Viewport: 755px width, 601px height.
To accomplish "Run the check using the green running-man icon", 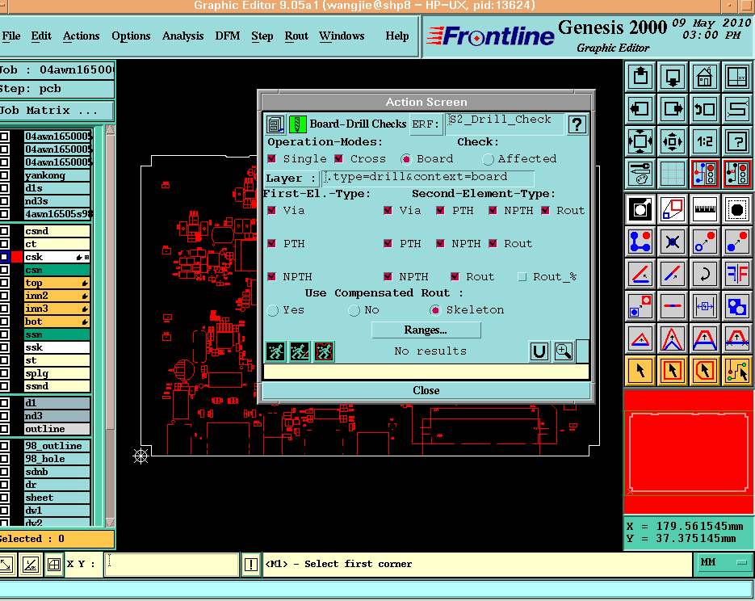I will [x=276, y=351].
